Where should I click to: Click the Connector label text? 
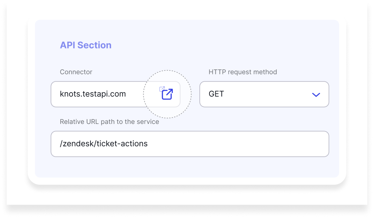tap(76, 72)
